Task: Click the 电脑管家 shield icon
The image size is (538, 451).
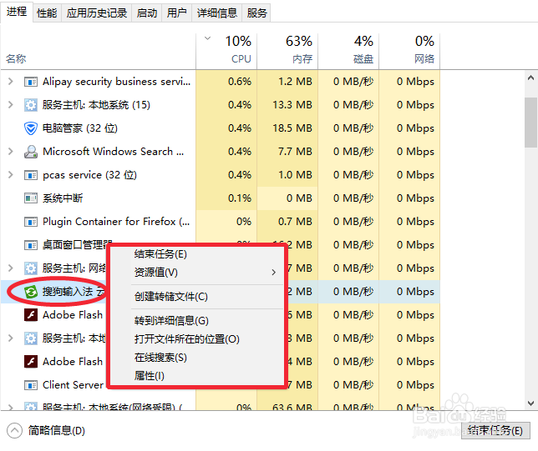Action: tap(31, 128)
